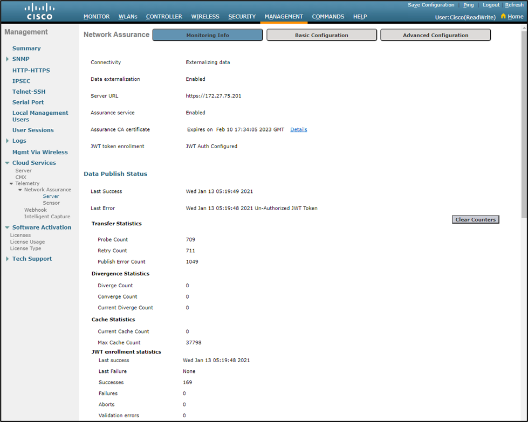Open the certificate Details link
The image size is (528, 422).
point(298,129)
